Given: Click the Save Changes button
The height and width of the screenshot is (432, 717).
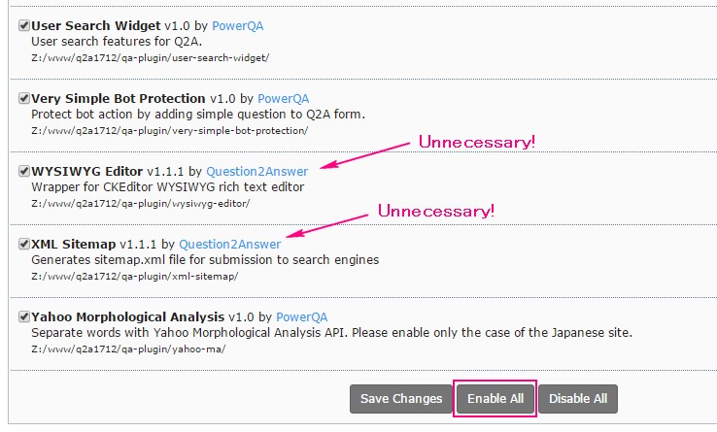Looking at the screenshot, I should click(400, 398).
